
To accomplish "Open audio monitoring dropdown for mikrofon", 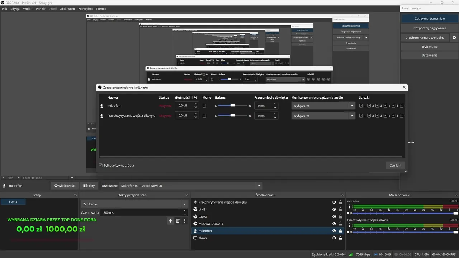I will coord(323,106).
